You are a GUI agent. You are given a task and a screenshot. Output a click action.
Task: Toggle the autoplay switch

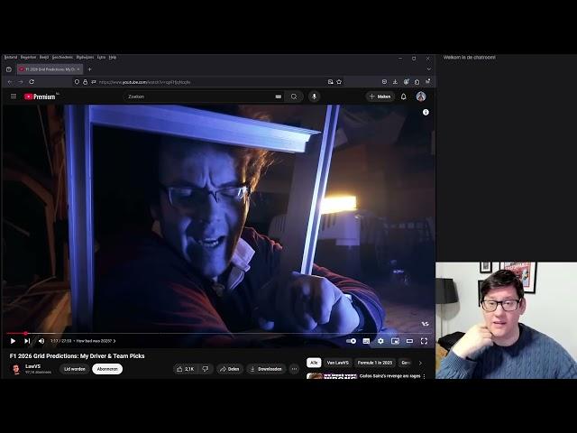point(351,341)
